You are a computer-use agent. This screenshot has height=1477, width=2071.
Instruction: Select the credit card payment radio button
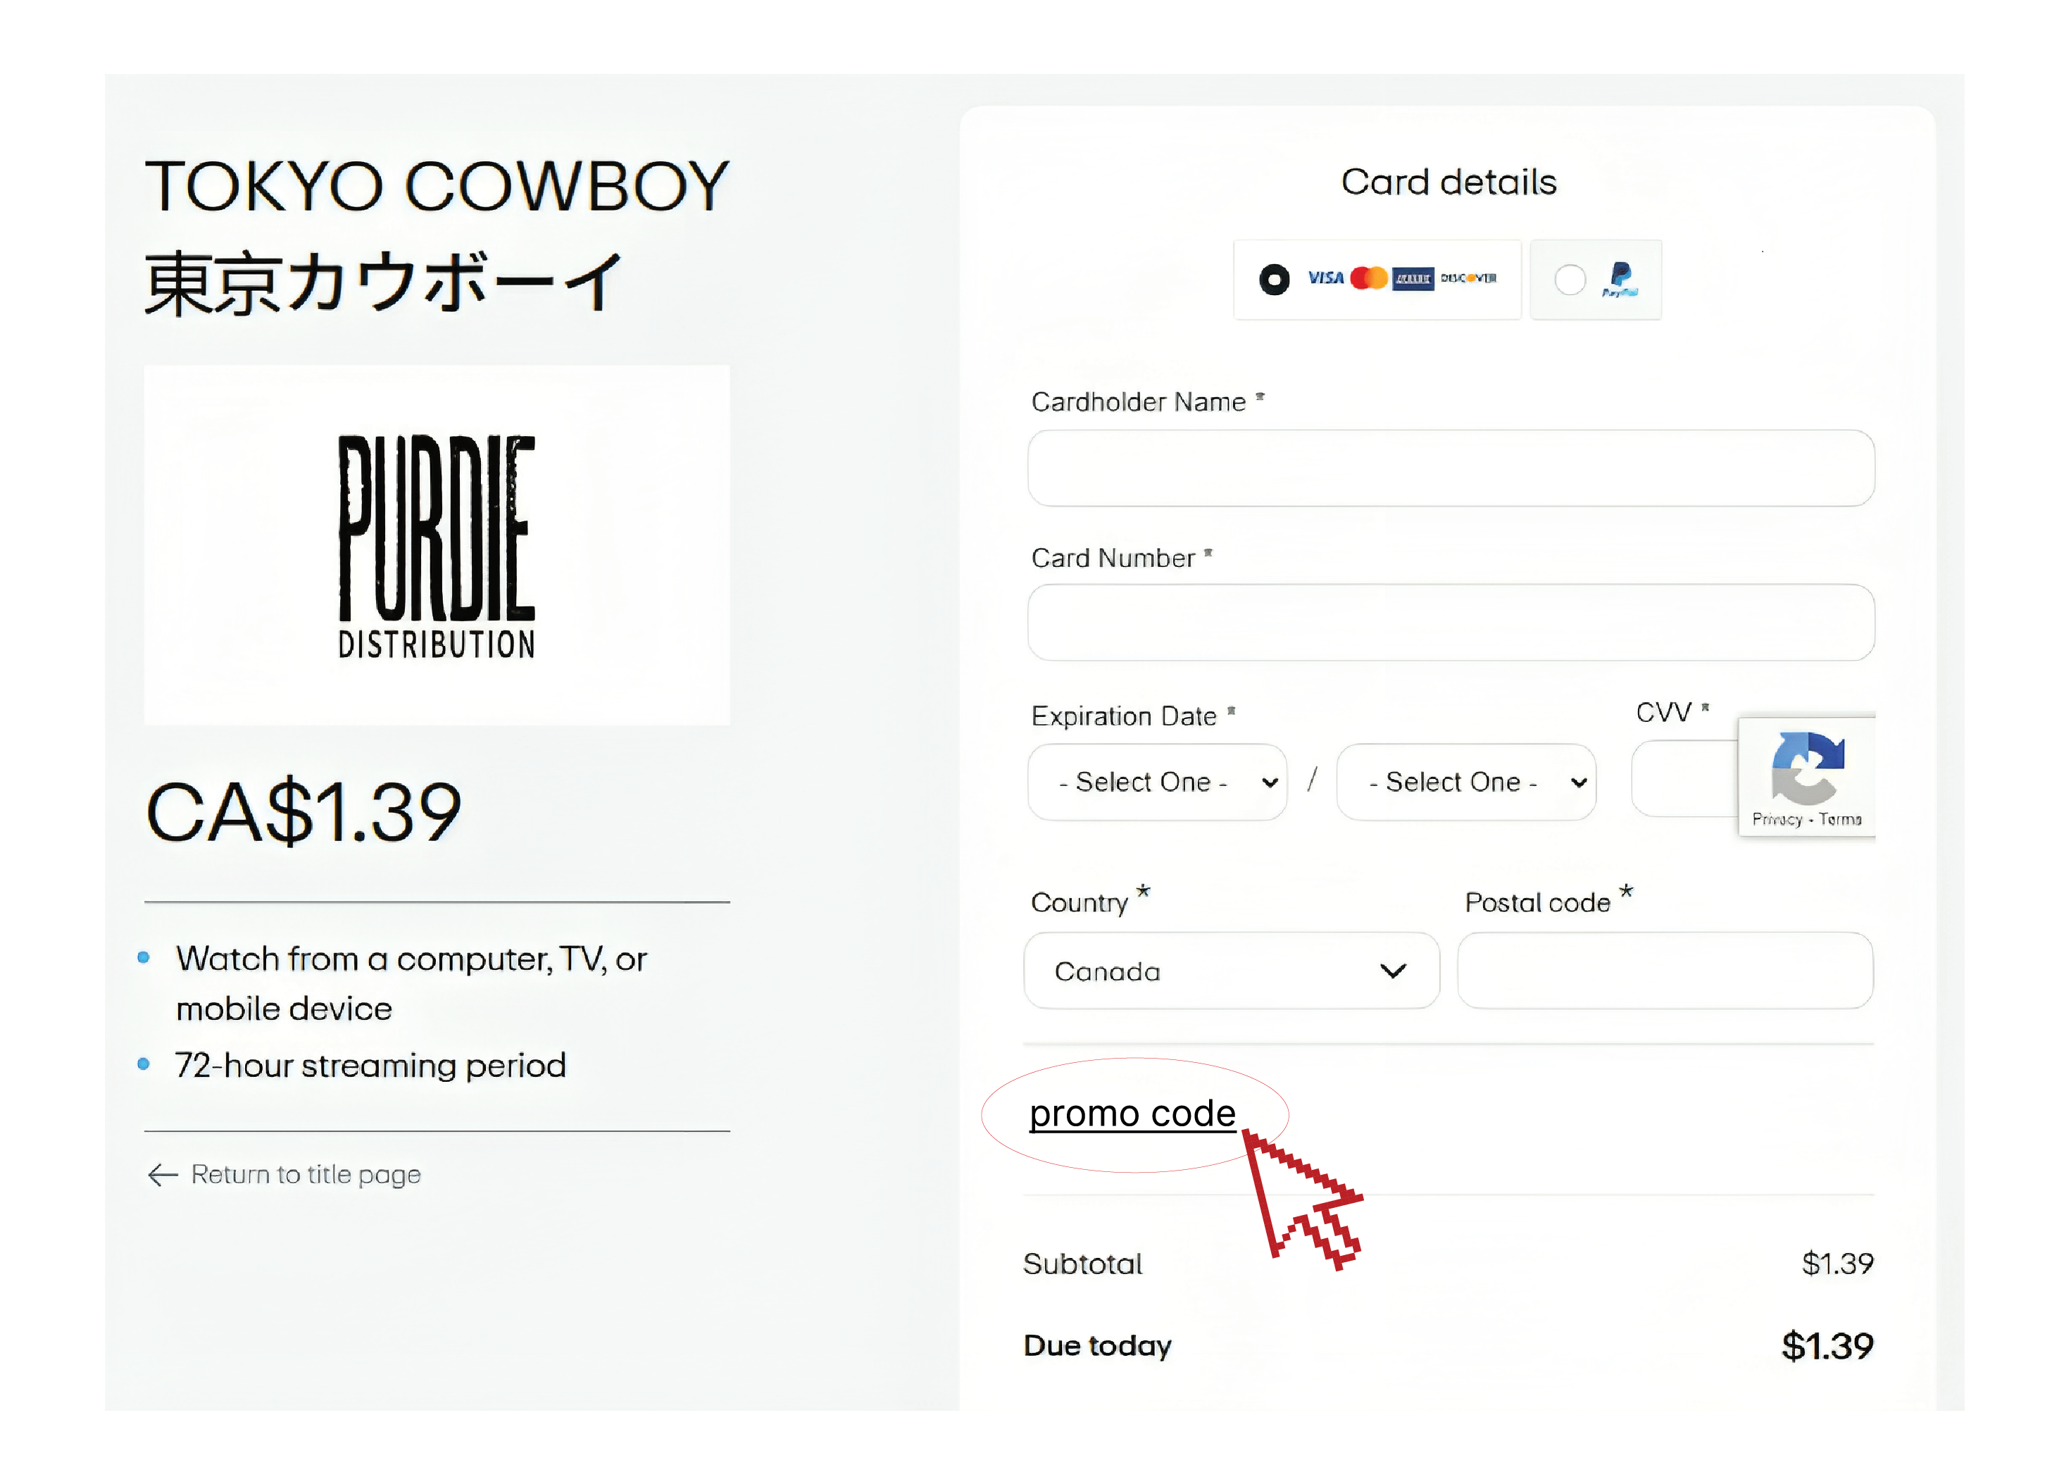tap(1274, 279)
